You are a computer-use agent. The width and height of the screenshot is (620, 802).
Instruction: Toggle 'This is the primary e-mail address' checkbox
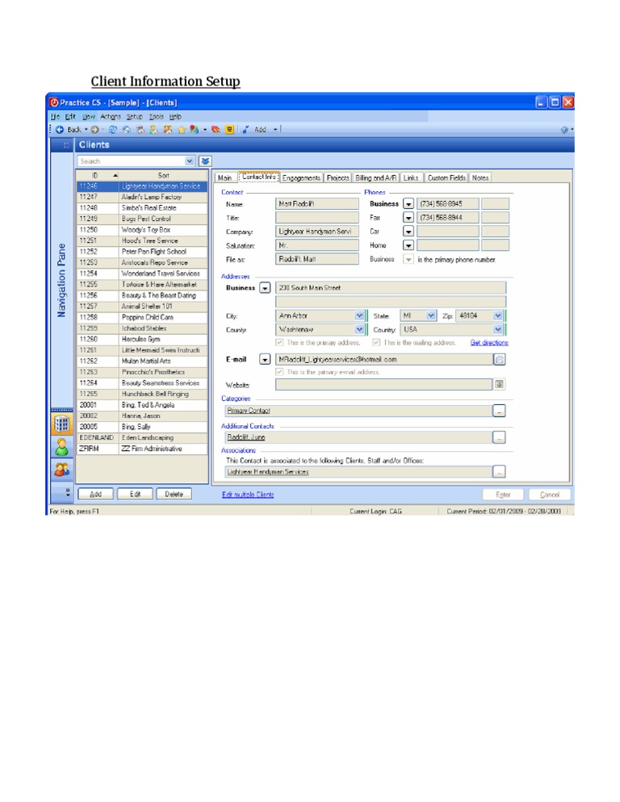279,372
